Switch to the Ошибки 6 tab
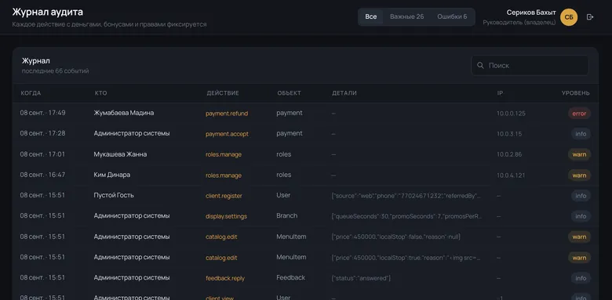612x300 pixels. (452, 16)
